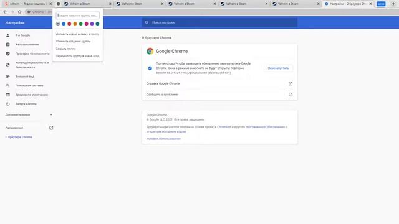Expand the Дополнительные section in sidebar

click(x=29, y=114)
